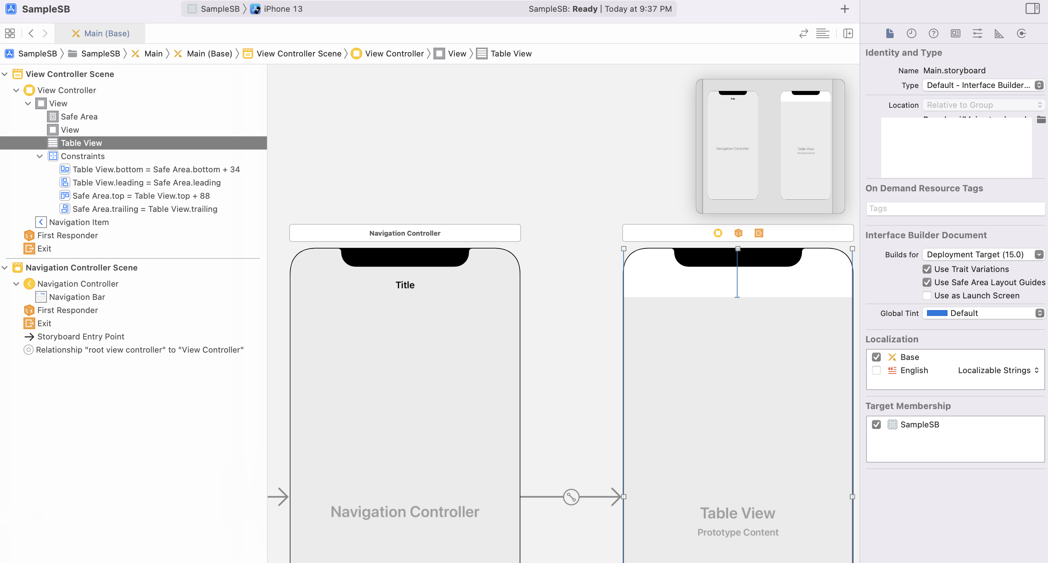Collapse the Constraints group

click(x=40, y=156)
